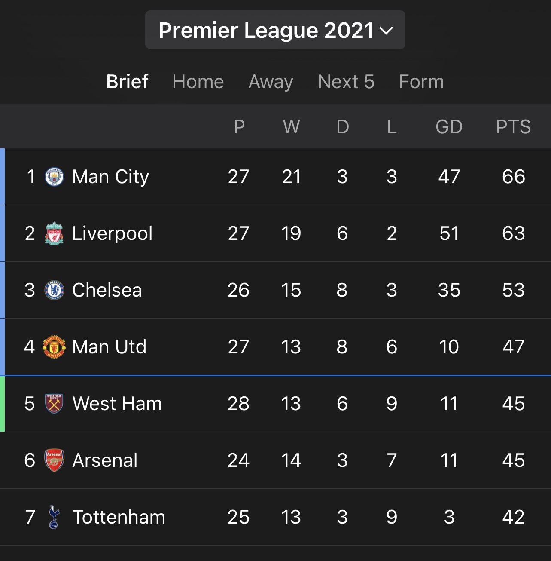The image size is (551, 561).
Task: Click Tottenham's 42 points value
Action: click(514, 517)
